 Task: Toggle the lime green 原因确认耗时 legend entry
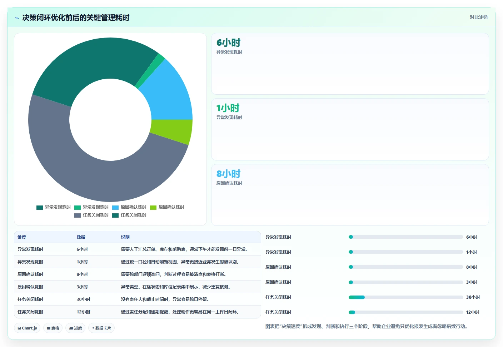(x=167, y=207)
